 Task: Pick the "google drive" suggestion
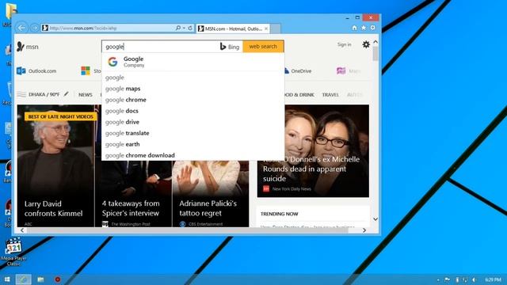pyautogui.click(x=193, y=122)
